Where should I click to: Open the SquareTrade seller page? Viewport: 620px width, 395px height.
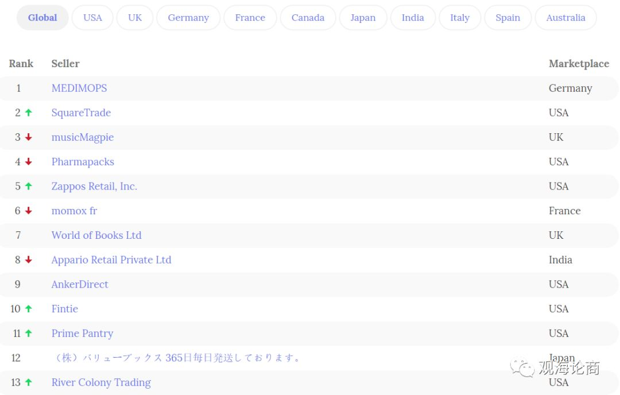[x=81, y=113]
